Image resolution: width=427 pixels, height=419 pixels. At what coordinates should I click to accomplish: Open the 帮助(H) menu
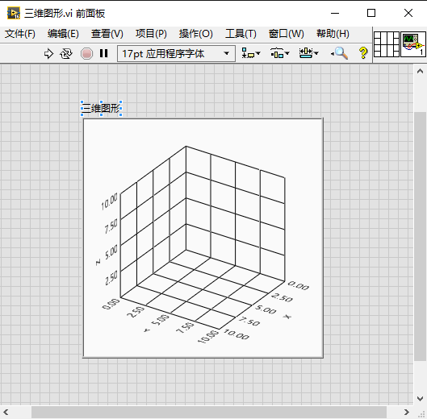[x=333, y=34]
